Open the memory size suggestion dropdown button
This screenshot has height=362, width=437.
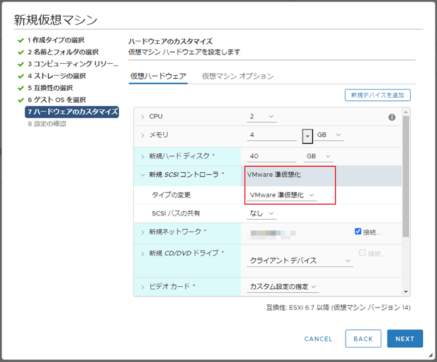(307, 136)
